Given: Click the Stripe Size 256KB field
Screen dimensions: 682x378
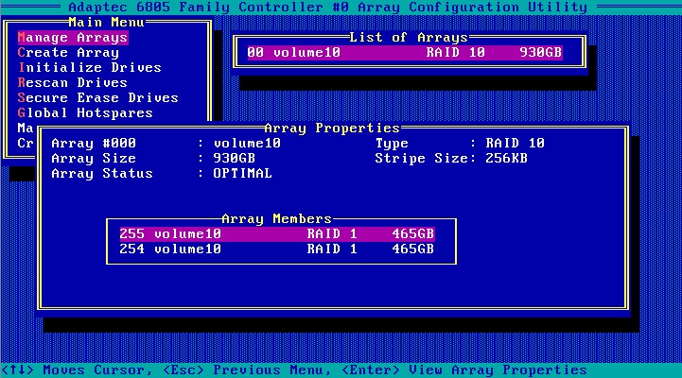Looking at the screenshot, I should (451, 159).
